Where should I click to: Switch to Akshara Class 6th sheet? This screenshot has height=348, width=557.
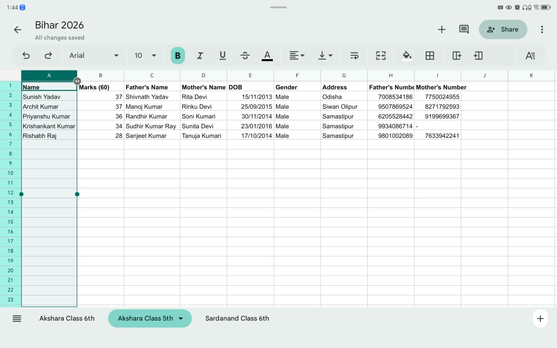(x=67, y=318)
